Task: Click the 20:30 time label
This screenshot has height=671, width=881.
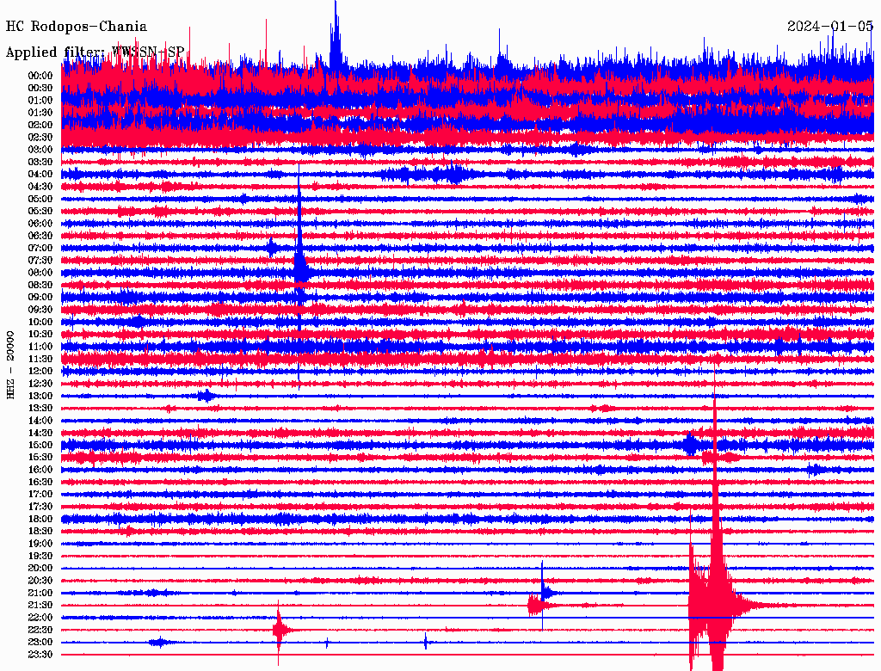Action: [40, 581]
